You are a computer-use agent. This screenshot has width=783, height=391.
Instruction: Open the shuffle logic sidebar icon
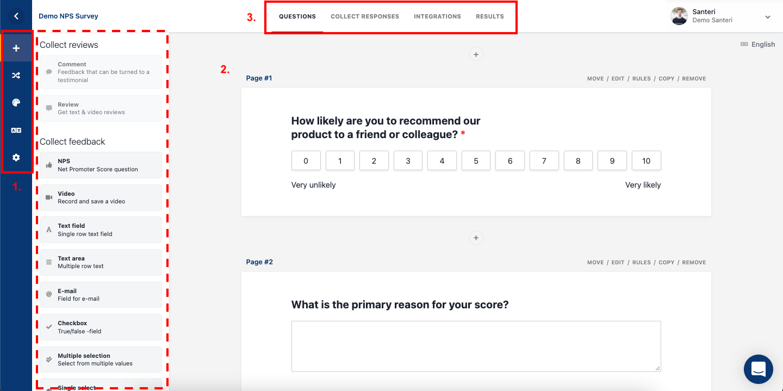[x=16, y=76]
